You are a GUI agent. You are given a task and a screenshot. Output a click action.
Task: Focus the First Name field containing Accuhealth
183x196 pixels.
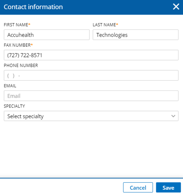(x=47, y=35)
